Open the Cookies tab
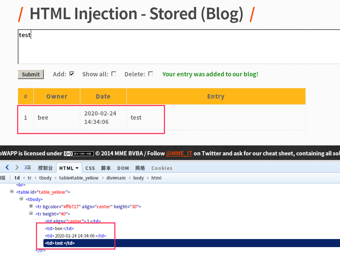 click(x=162, y=168)
